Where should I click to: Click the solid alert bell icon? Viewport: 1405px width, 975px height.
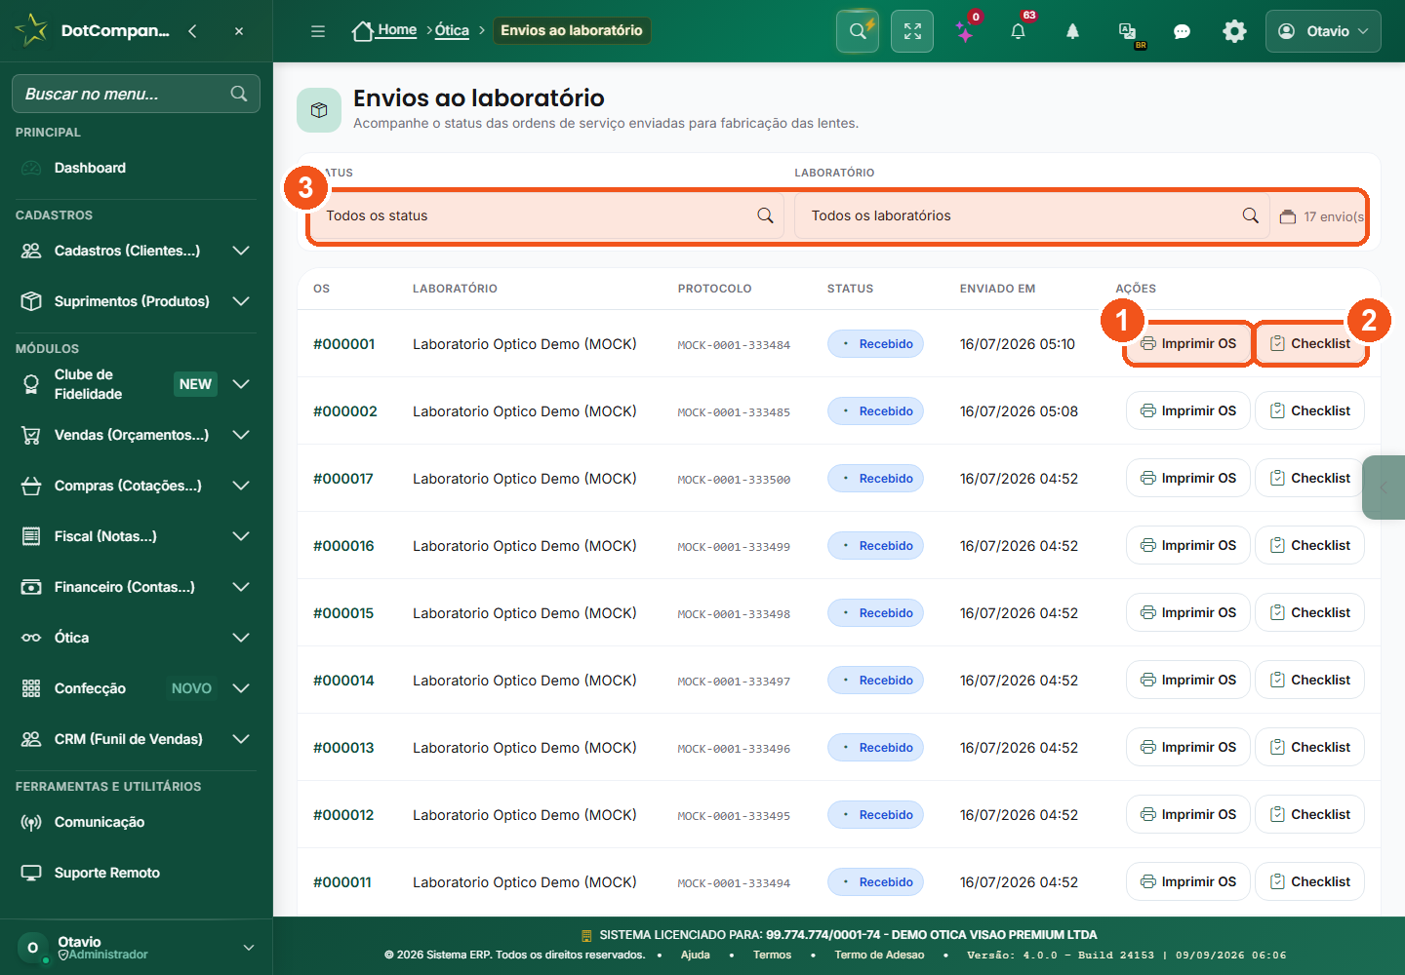1072,31
